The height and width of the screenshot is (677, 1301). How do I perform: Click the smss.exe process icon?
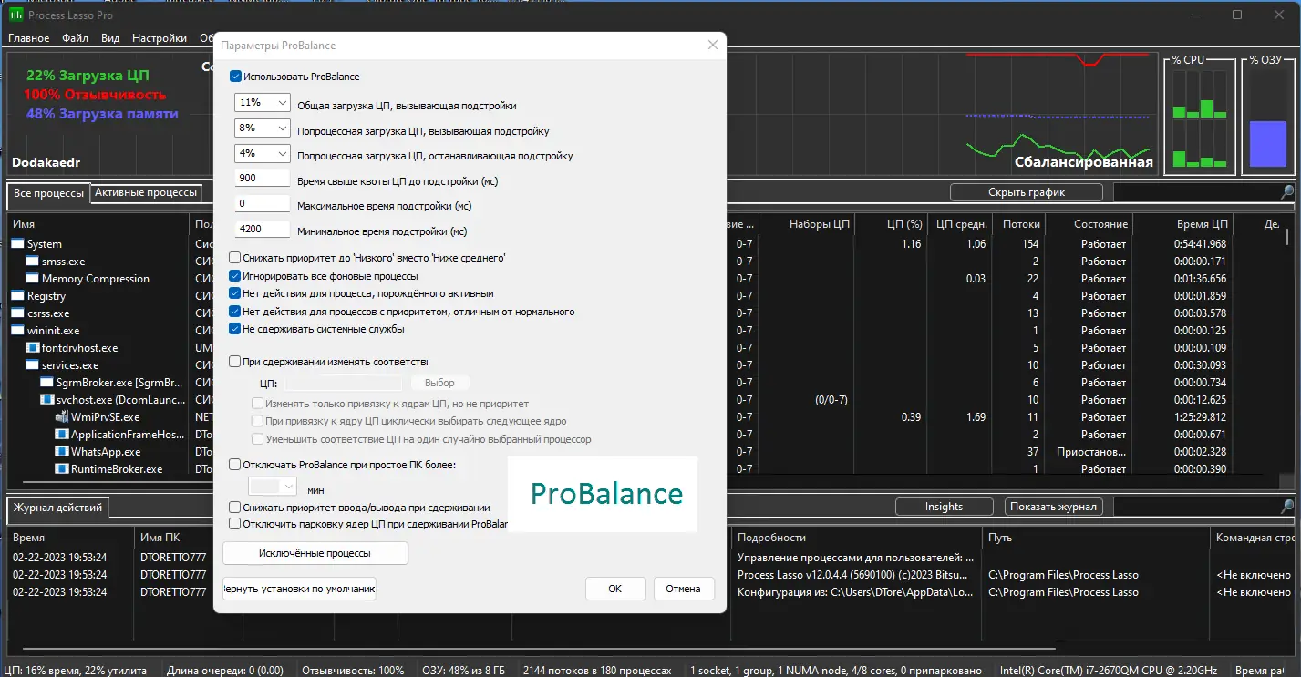(x=33, y=262)
